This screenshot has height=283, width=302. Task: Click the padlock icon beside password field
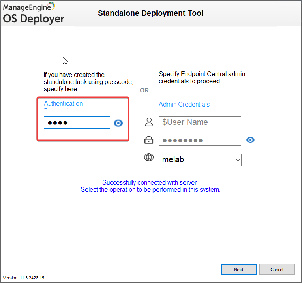point(149,140)
